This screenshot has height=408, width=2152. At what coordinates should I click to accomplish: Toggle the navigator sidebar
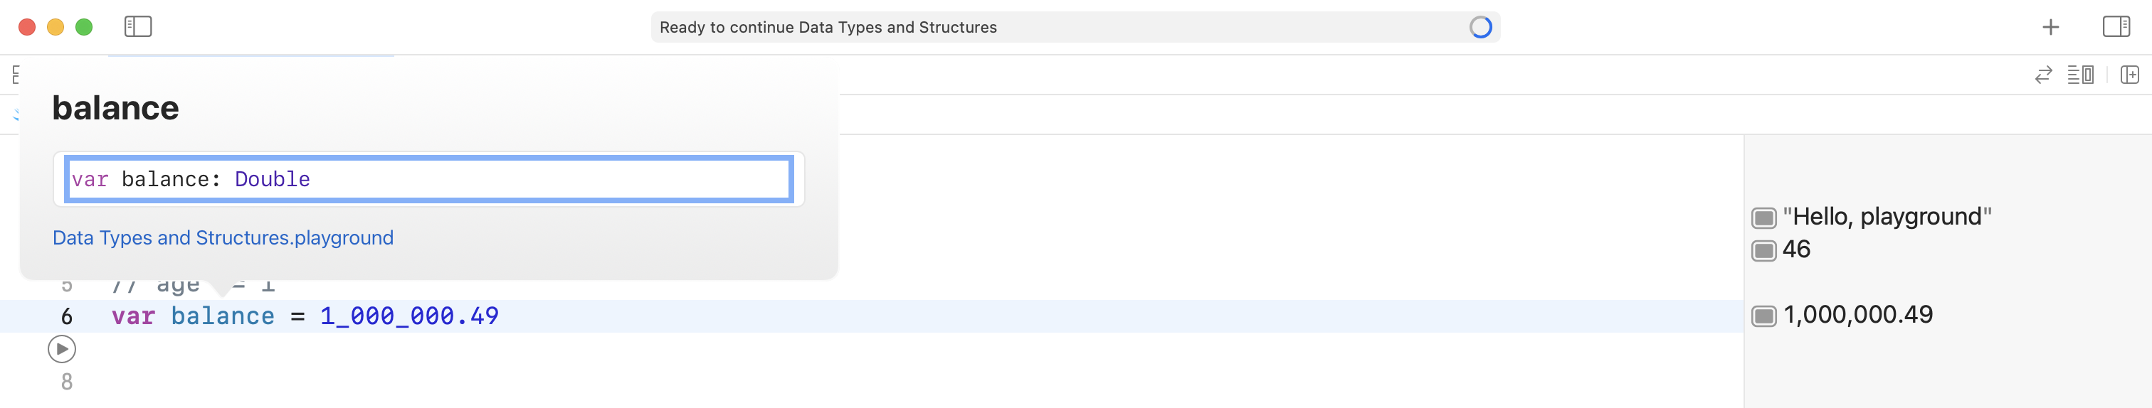(138, 27)
